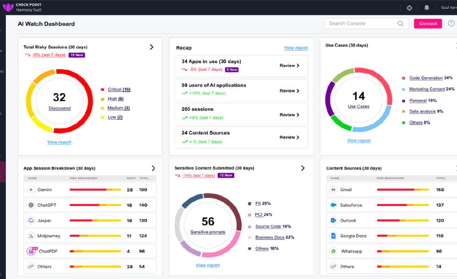Click the search magnifier icon

[x=401, y=24]
